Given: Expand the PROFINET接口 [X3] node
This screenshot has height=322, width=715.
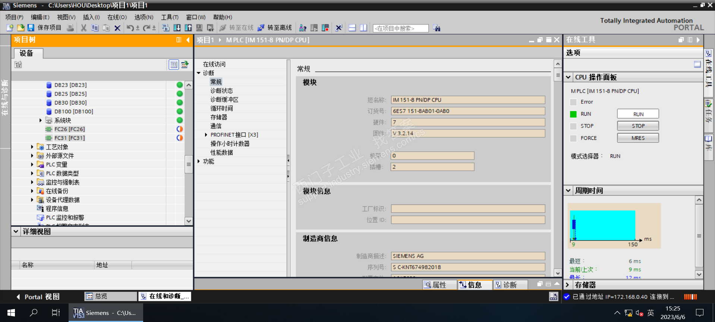Looking at the screenshot, I should pyautogui.click(x=206, y=135).
